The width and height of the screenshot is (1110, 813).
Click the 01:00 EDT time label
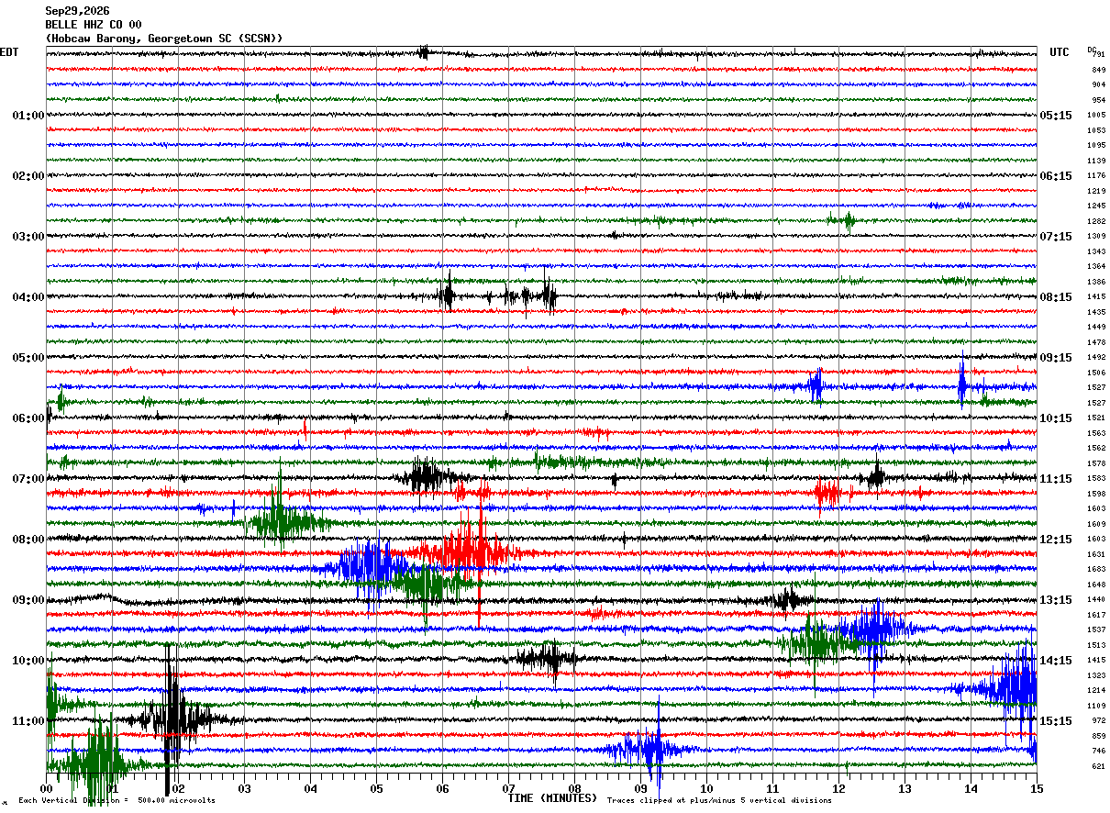pyautogui.click(x=28, y=116)
